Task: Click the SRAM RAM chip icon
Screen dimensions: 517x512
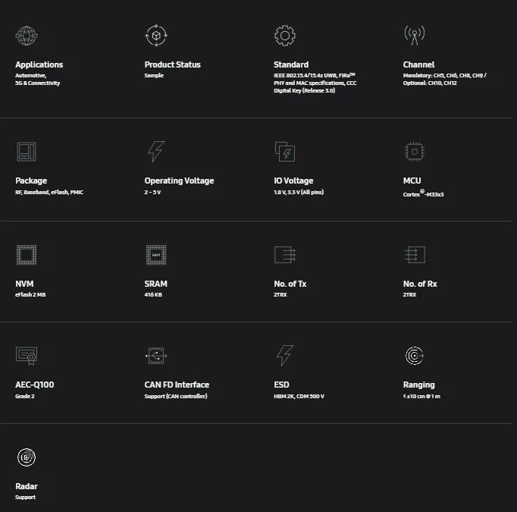Action: (x=156, y=255)
